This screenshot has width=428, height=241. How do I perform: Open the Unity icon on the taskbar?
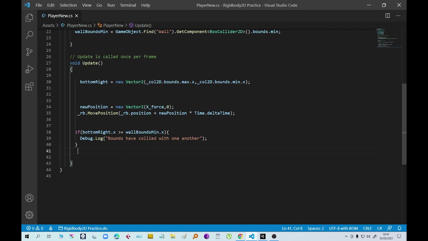[262, 236]
